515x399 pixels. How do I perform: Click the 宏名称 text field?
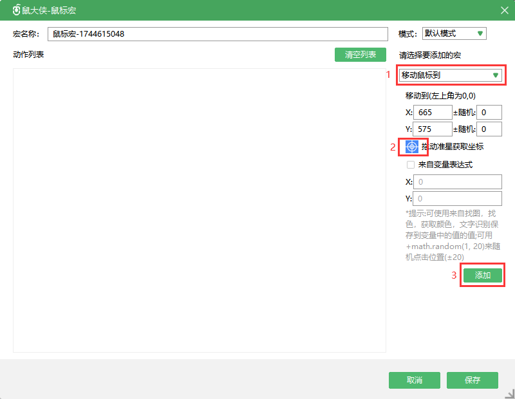pos(218,34)
